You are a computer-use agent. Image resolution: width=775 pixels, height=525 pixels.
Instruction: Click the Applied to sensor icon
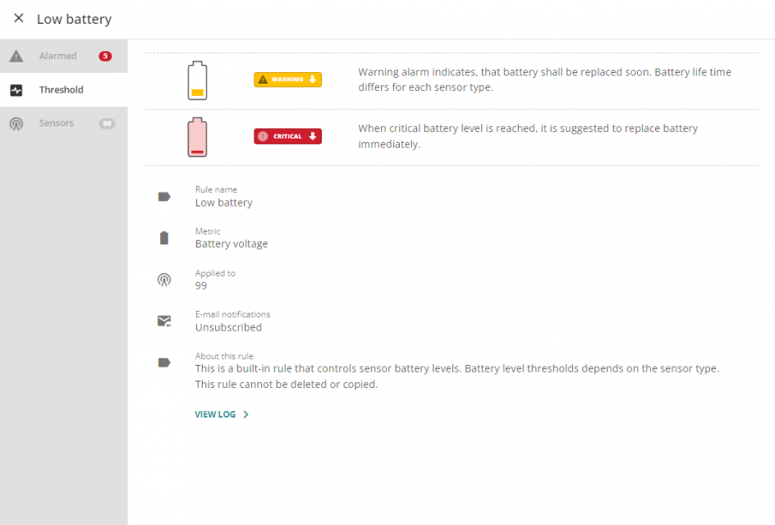pos(164,280)
